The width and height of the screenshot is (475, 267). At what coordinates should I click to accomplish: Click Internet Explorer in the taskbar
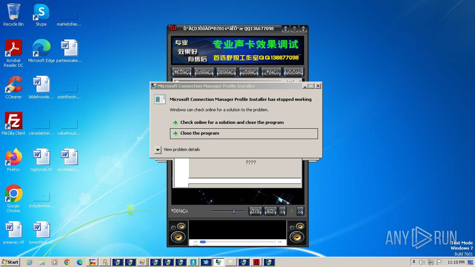pos(29,262)
